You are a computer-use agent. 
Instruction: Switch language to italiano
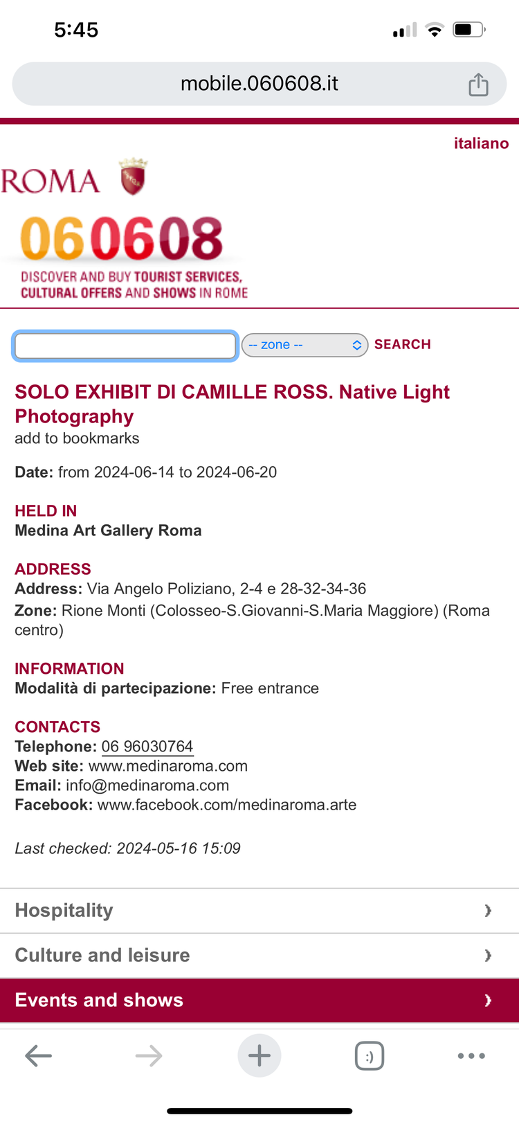coord(481,143)
